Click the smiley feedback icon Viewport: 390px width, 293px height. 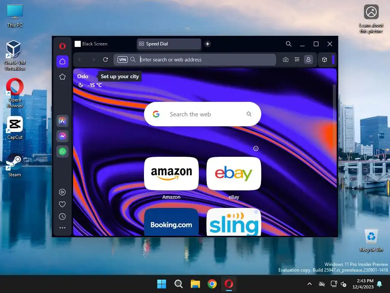256,148
